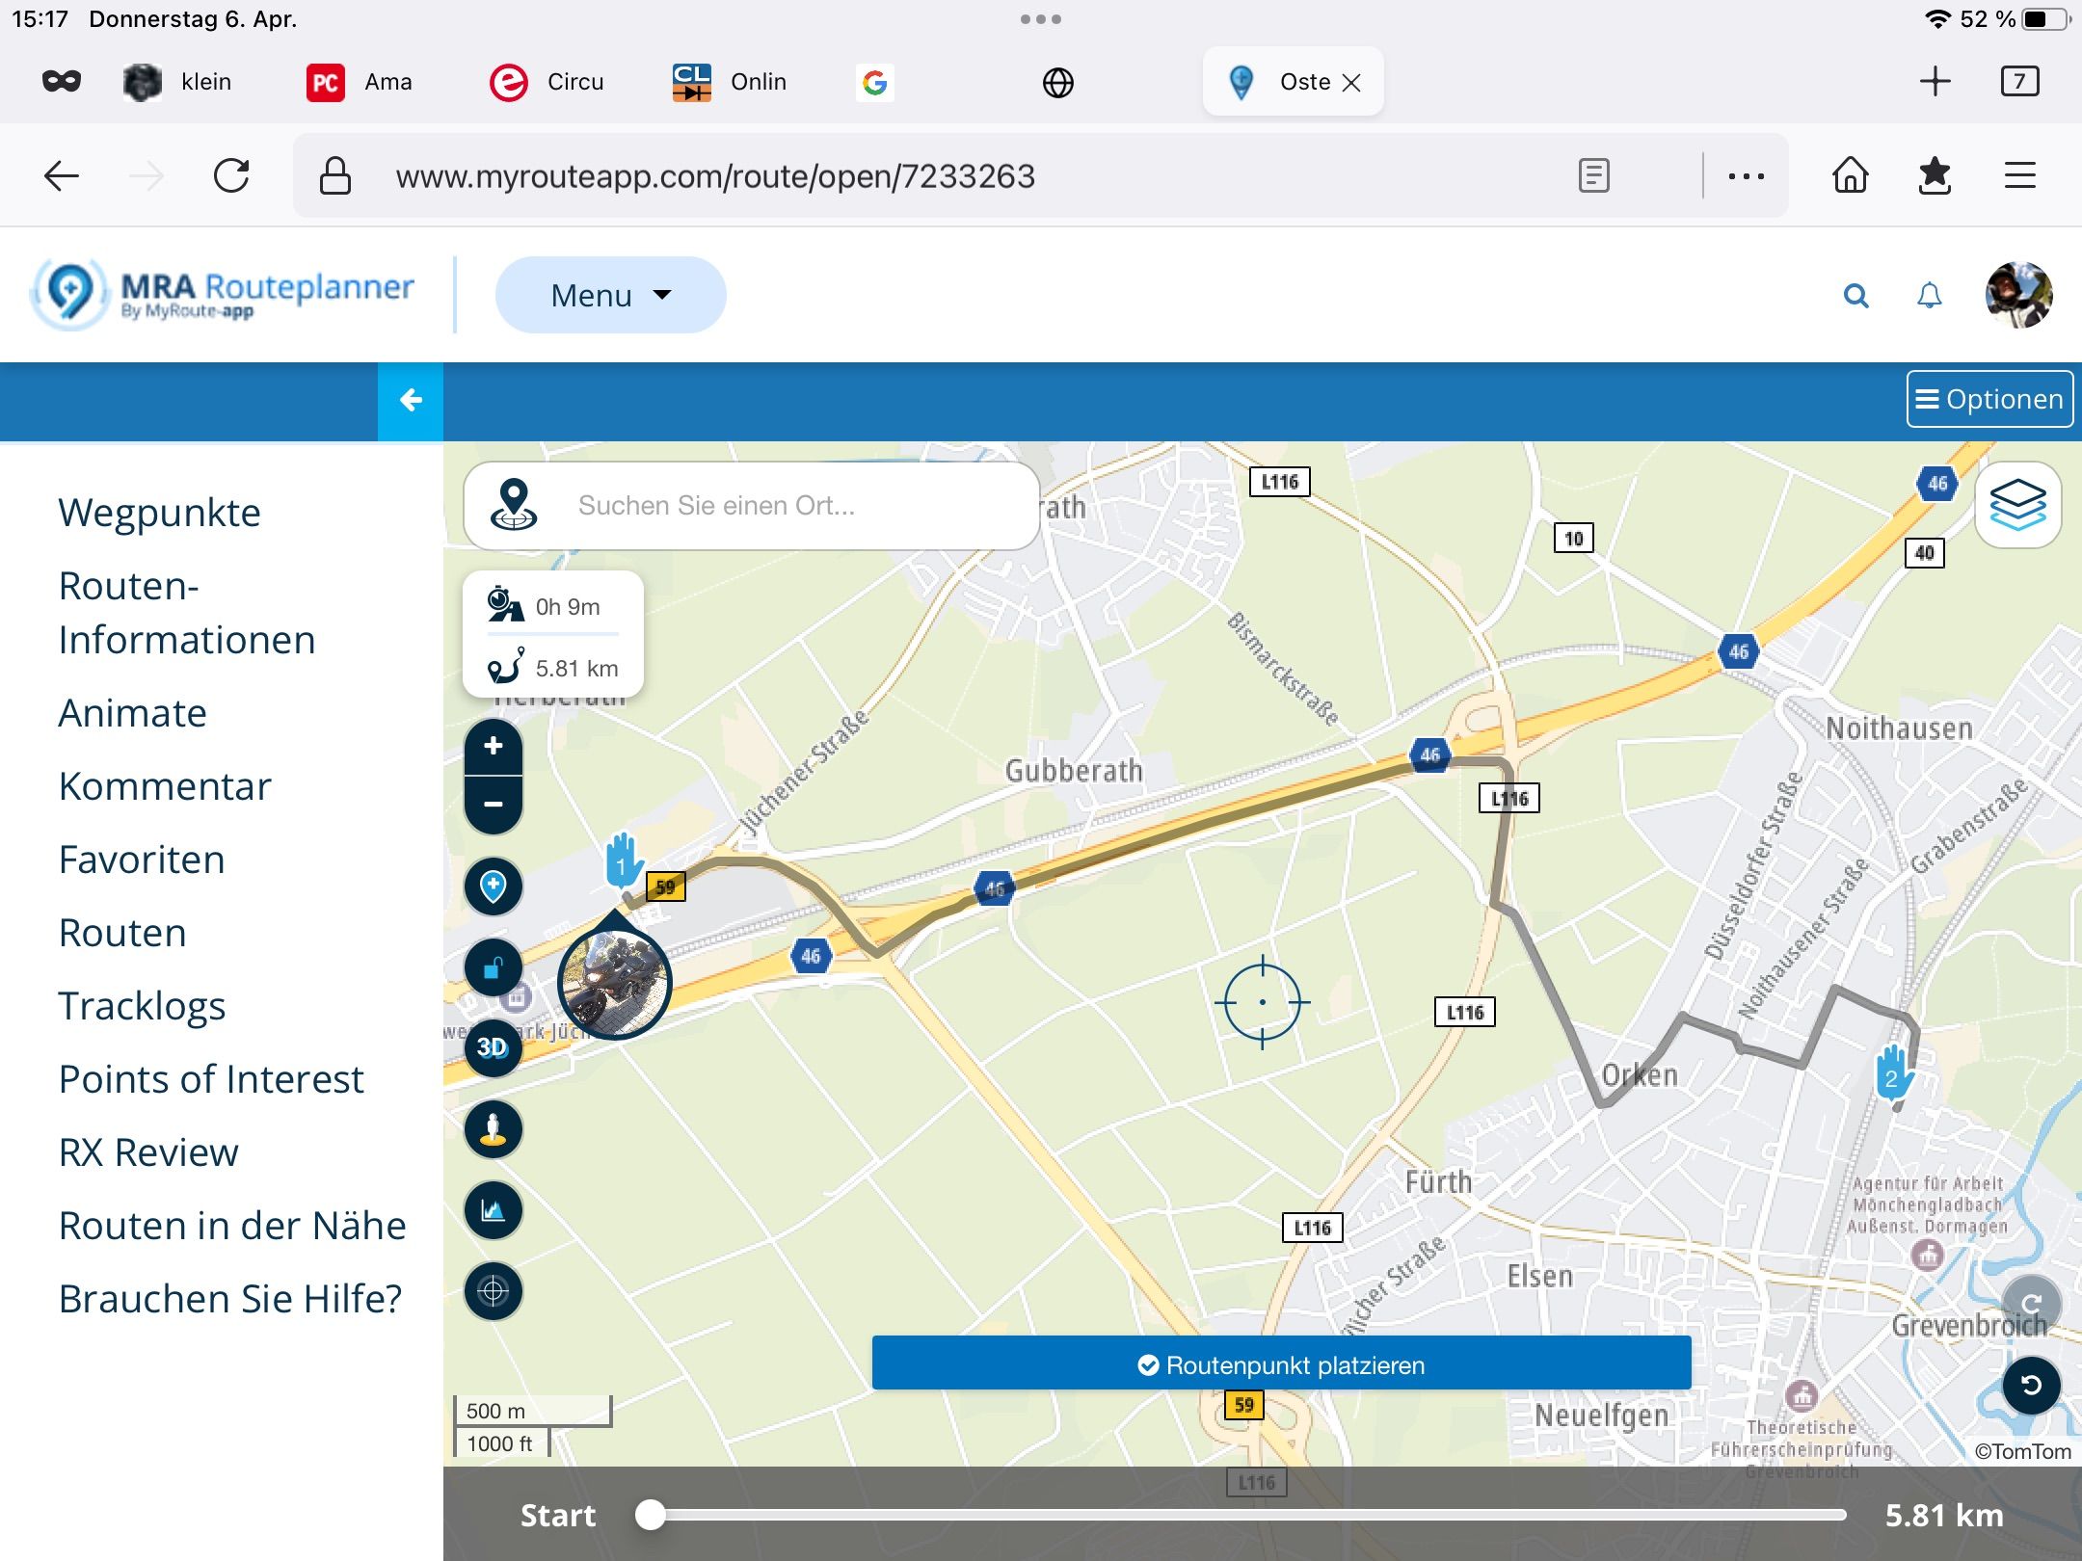The width and height of the screenshot is (2082, 1561).
Task: Select waypoint 1 hand marker
Action: [x=624, y=860]
